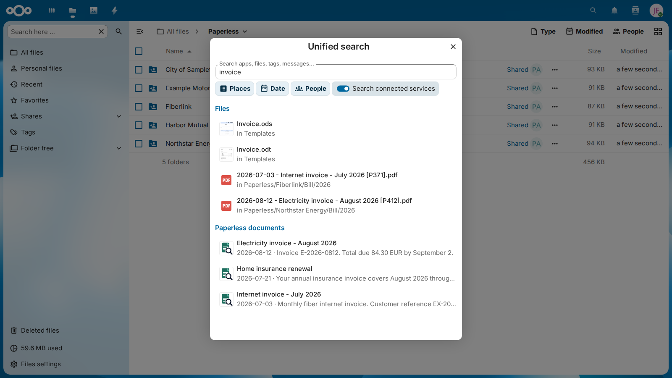Viewport: 672px width, 378px height.
Task: Open Invoice.ods spreadsheet thumbnail
Action: [x=226, y=129]
